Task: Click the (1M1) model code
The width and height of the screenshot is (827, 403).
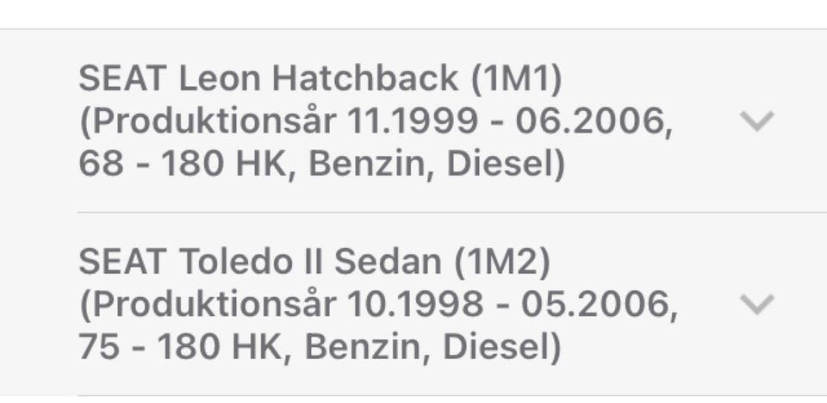Action: (516, 79)
